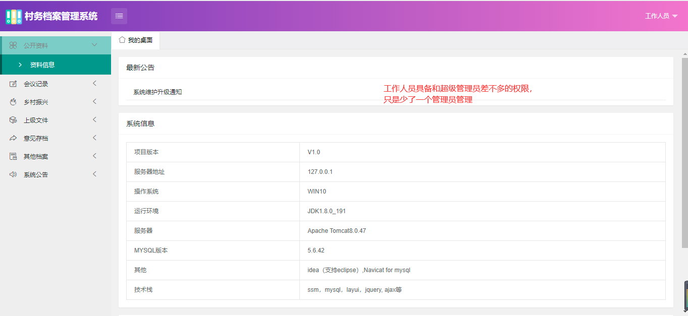
Task: Click the 127.0.0.1 address value
Action: point(320,172)
